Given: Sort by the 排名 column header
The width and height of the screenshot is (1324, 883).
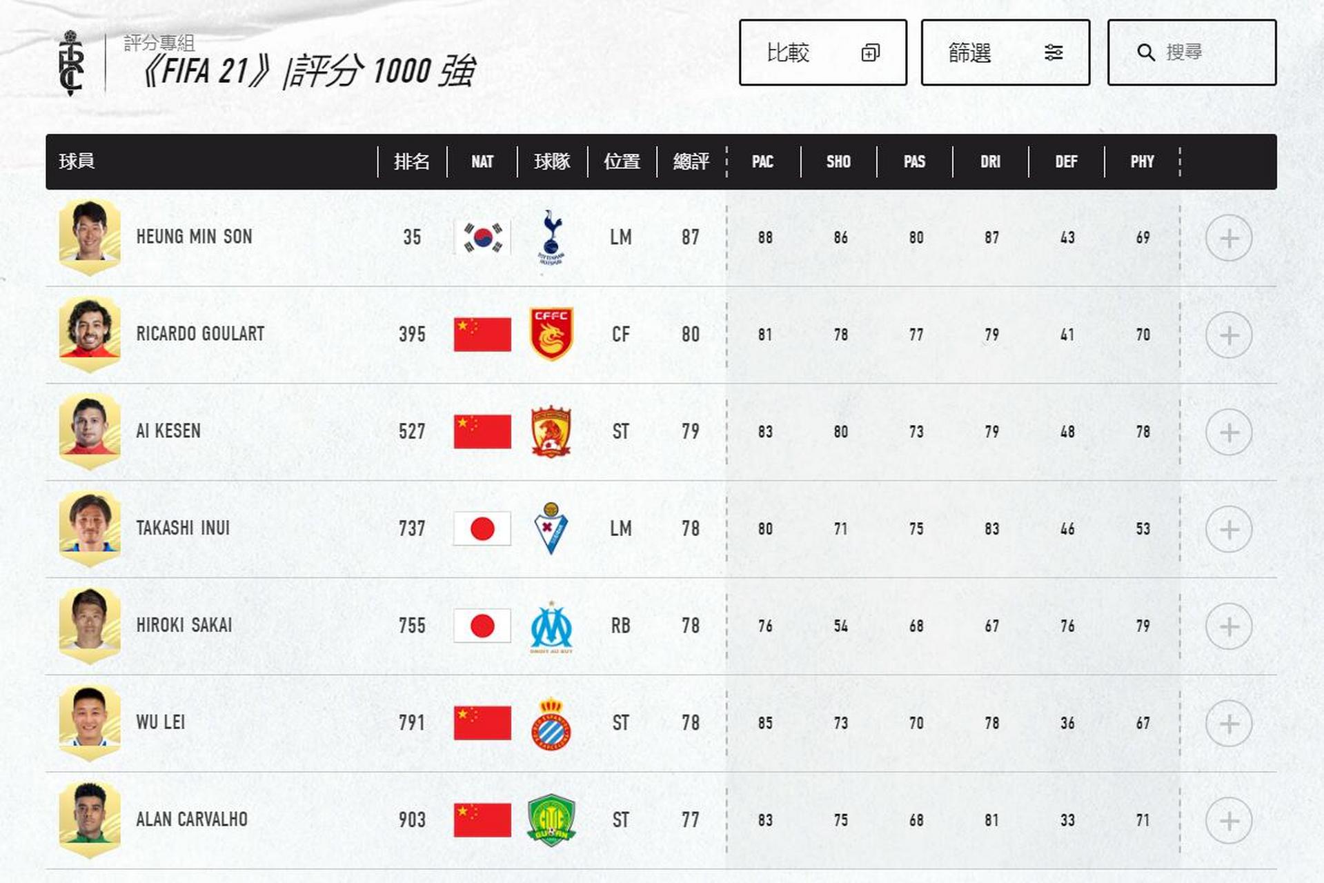Looking at the screenshot, I should tap(412, 161).
